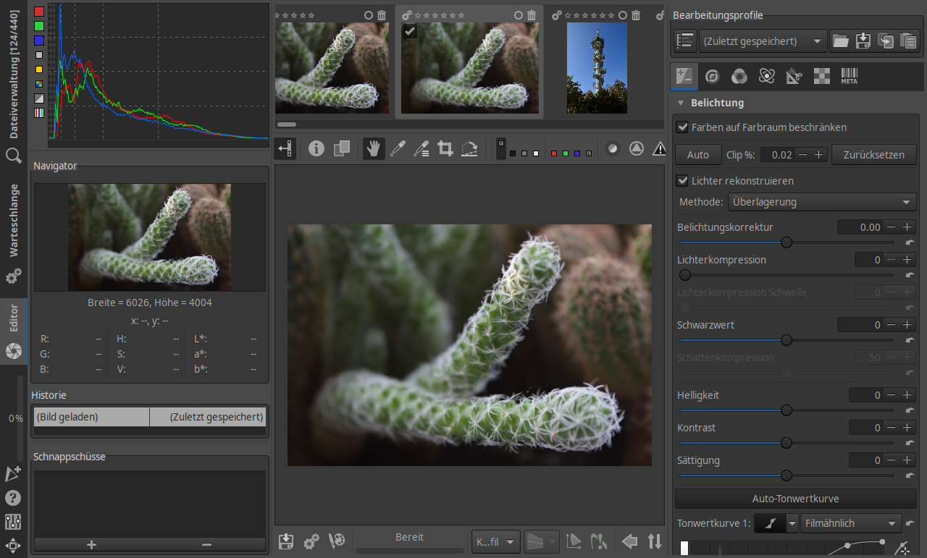The image size is (927, 558).
Task: Open image info overlay in toolbar
Action: pos(316,149)
